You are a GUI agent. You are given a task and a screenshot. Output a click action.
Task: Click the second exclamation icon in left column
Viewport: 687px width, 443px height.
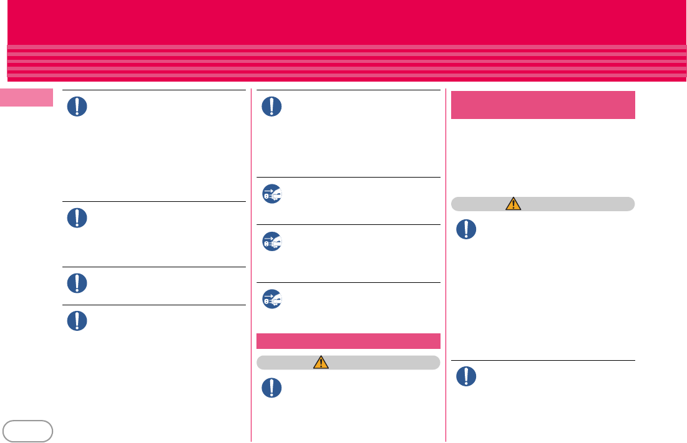(x=77, y=218)
